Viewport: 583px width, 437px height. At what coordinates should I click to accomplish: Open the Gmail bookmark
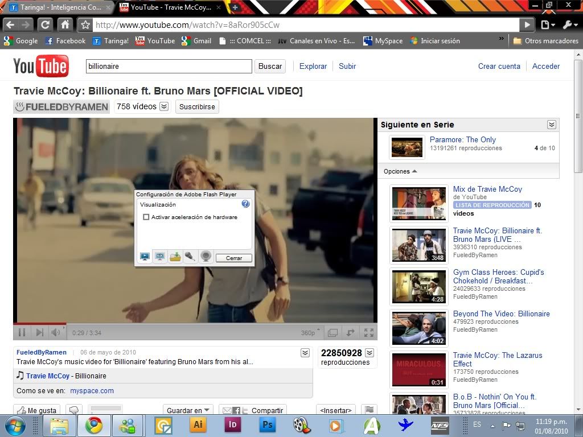(x=196, y=41)
